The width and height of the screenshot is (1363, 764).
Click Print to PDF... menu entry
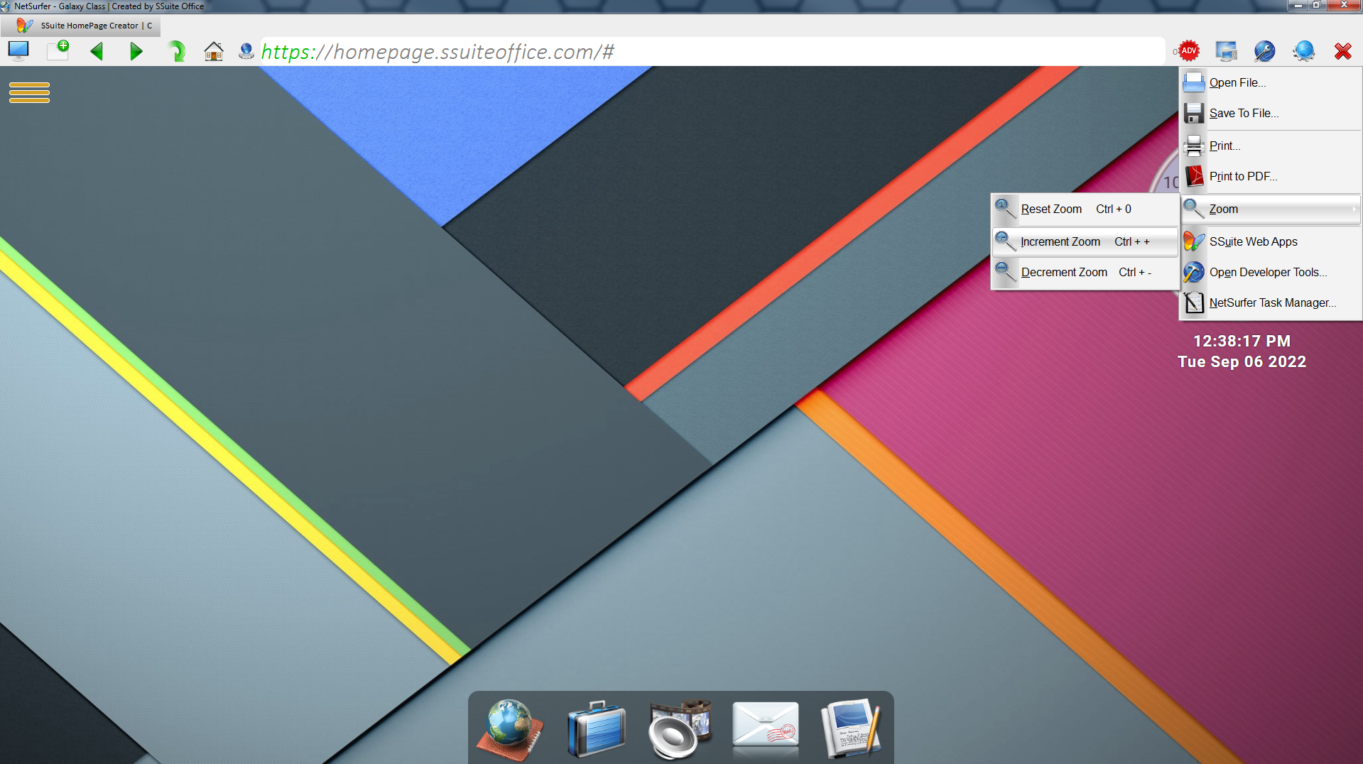(x=1242, y=177)
